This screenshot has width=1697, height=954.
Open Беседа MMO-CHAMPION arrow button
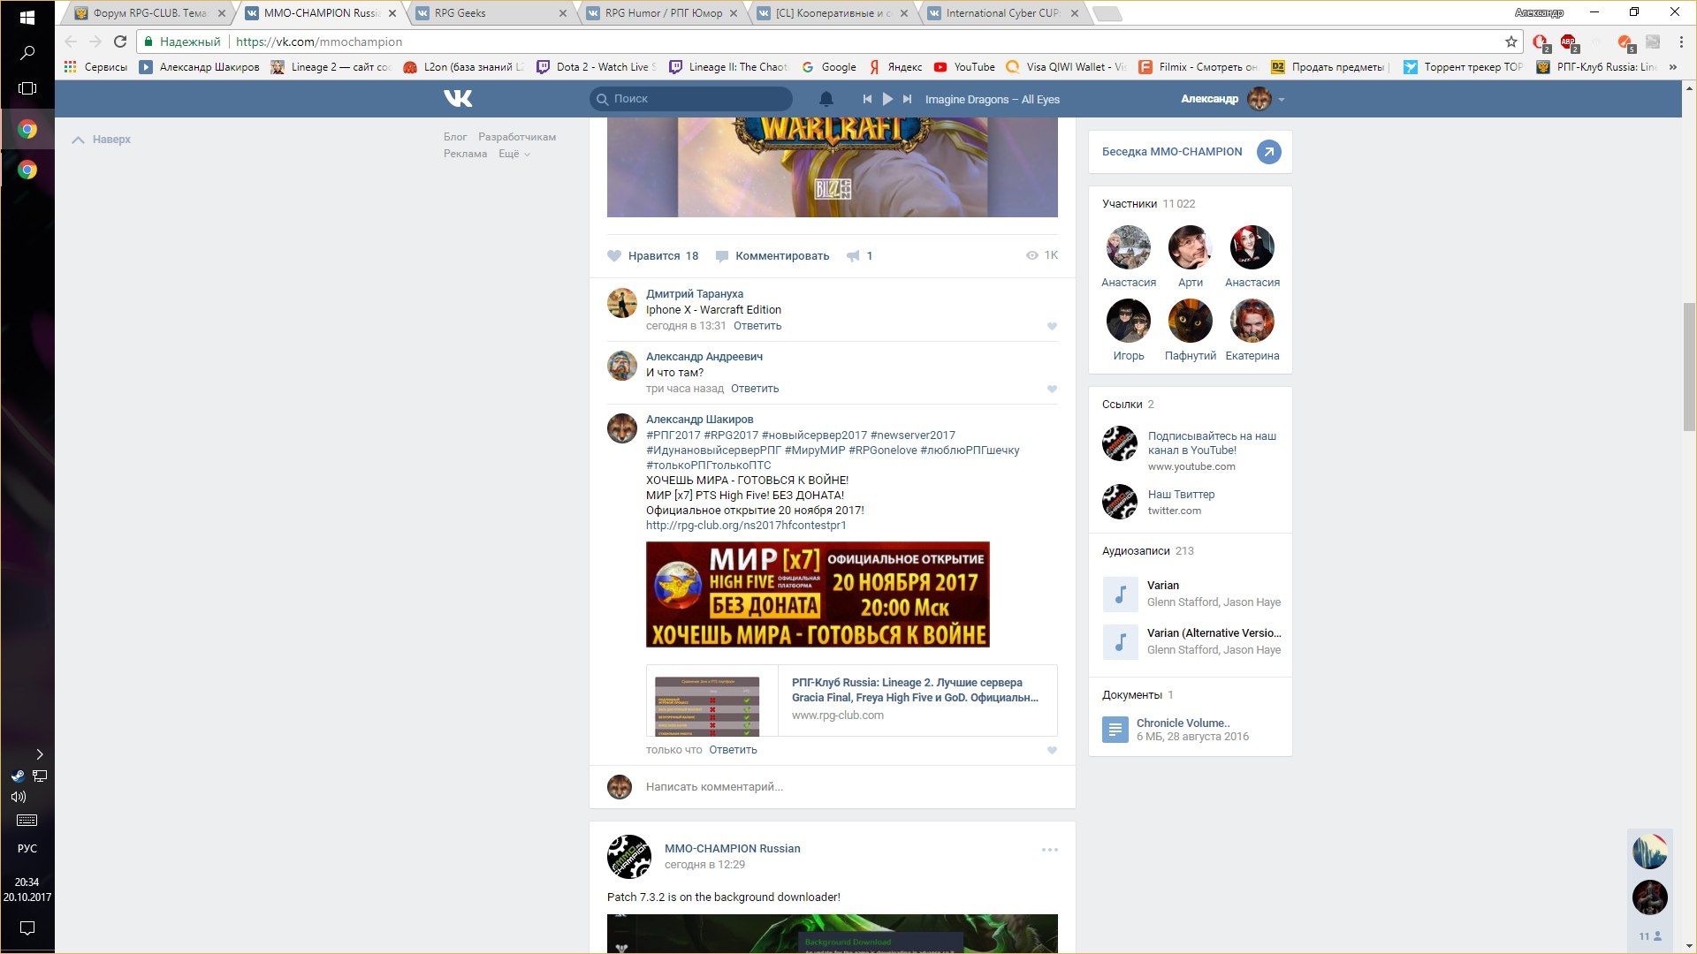pyautogui.click(x=1268, y=152)
